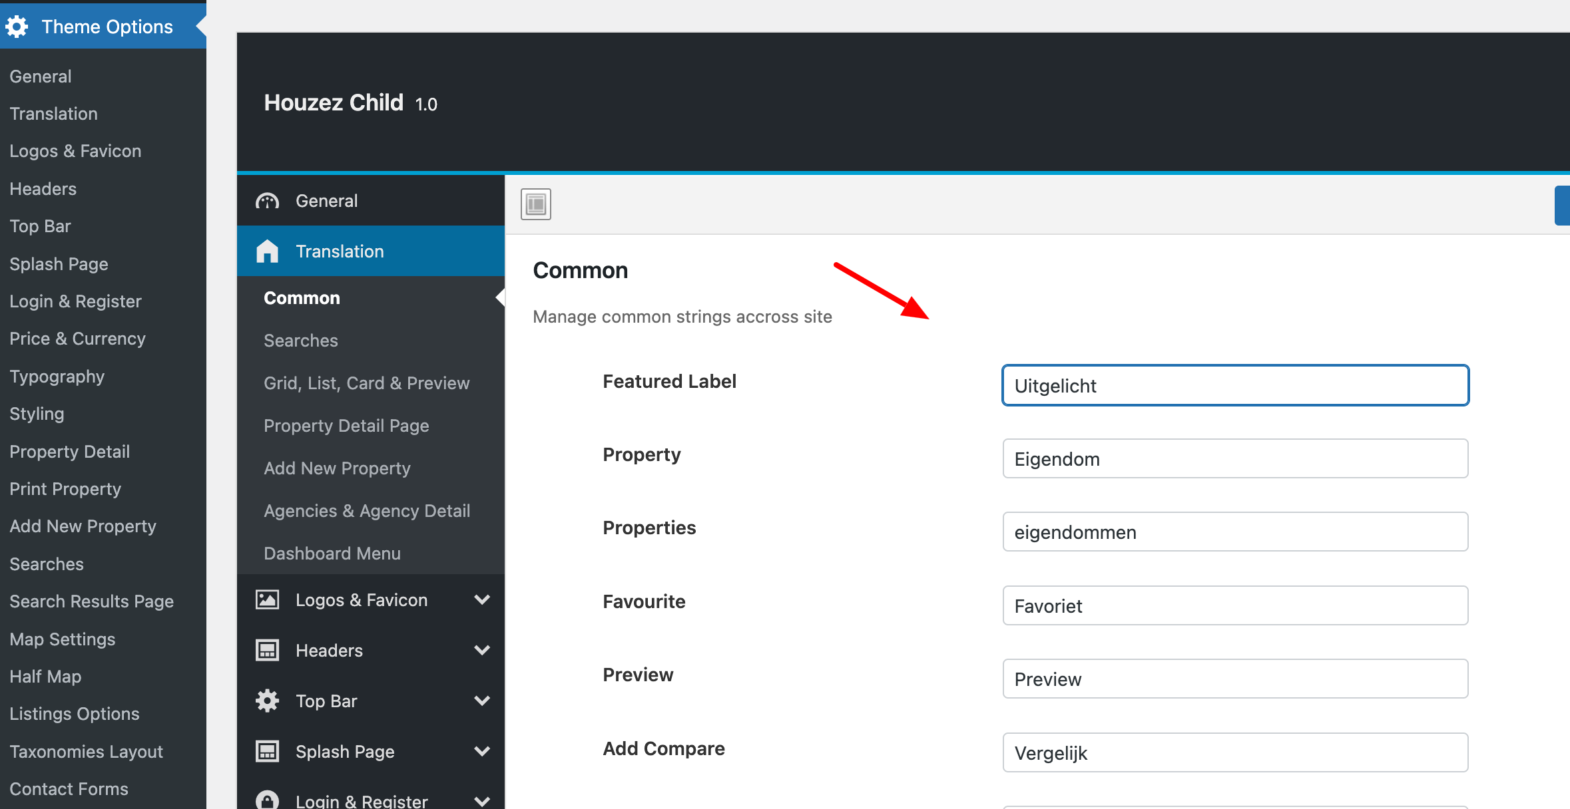This screenshot has height=809, width=1570.
Task: Click the Translation house icon
Action: click(267, 251)
